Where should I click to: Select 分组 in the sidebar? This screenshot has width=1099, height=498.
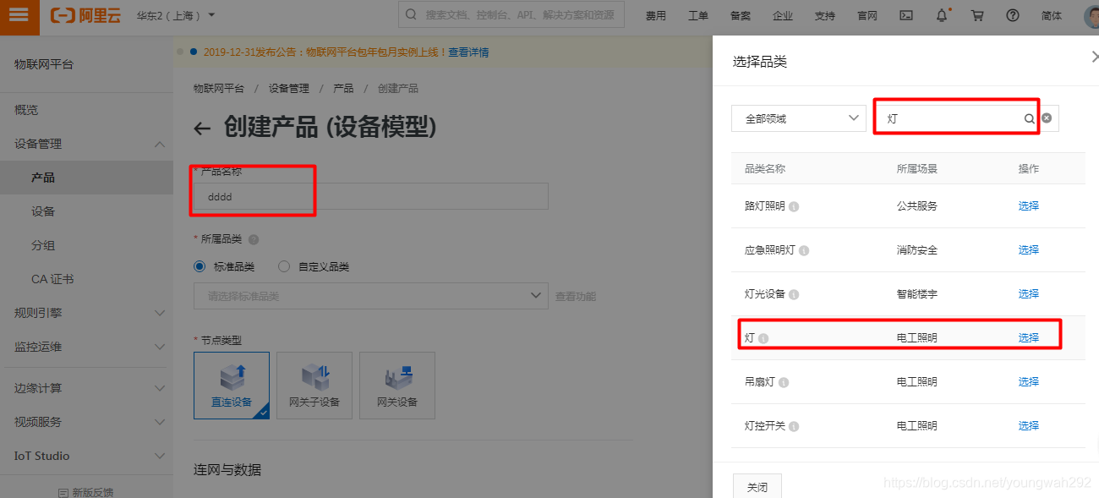click(43, 245)
